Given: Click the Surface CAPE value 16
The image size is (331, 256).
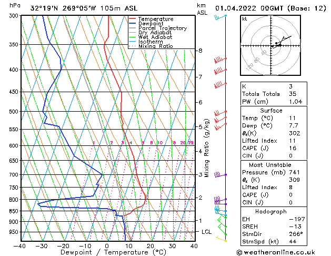Looking at the screenshot, I should coord(293,148).
